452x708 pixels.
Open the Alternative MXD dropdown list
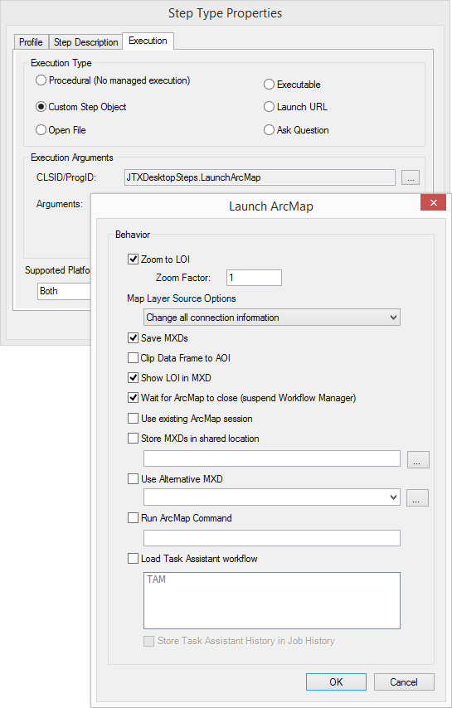(272, 497)
